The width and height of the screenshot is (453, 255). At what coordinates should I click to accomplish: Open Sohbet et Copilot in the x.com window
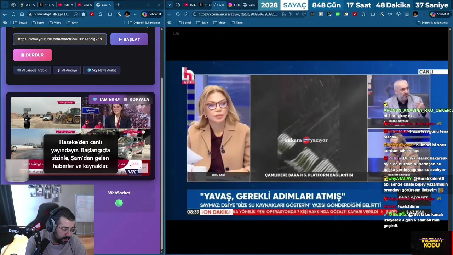click(x=440, y=14)
